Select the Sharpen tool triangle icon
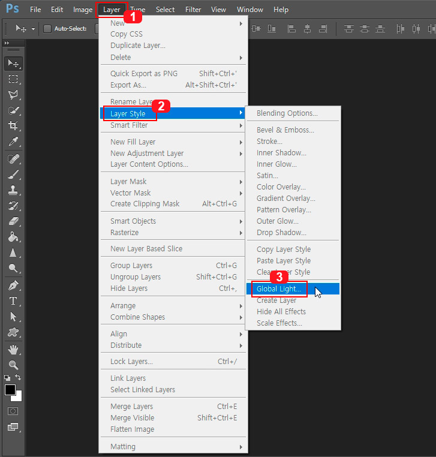Screen dimensions: 436x457 (13, 252)
